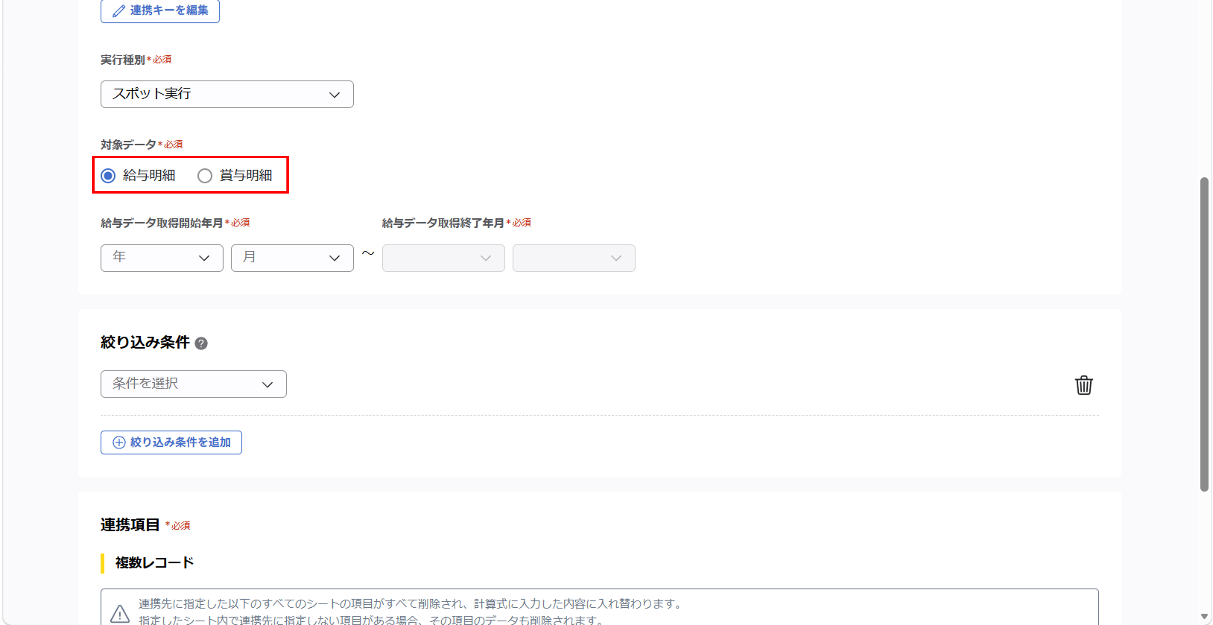This screenshot has height=625, width=1213.
Task: Click the 実行種別 label
Action: [122, 60]
